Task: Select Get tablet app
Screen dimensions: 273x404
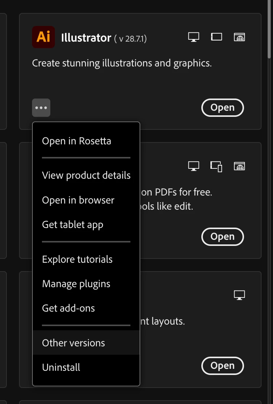Action: pos(86,225)
